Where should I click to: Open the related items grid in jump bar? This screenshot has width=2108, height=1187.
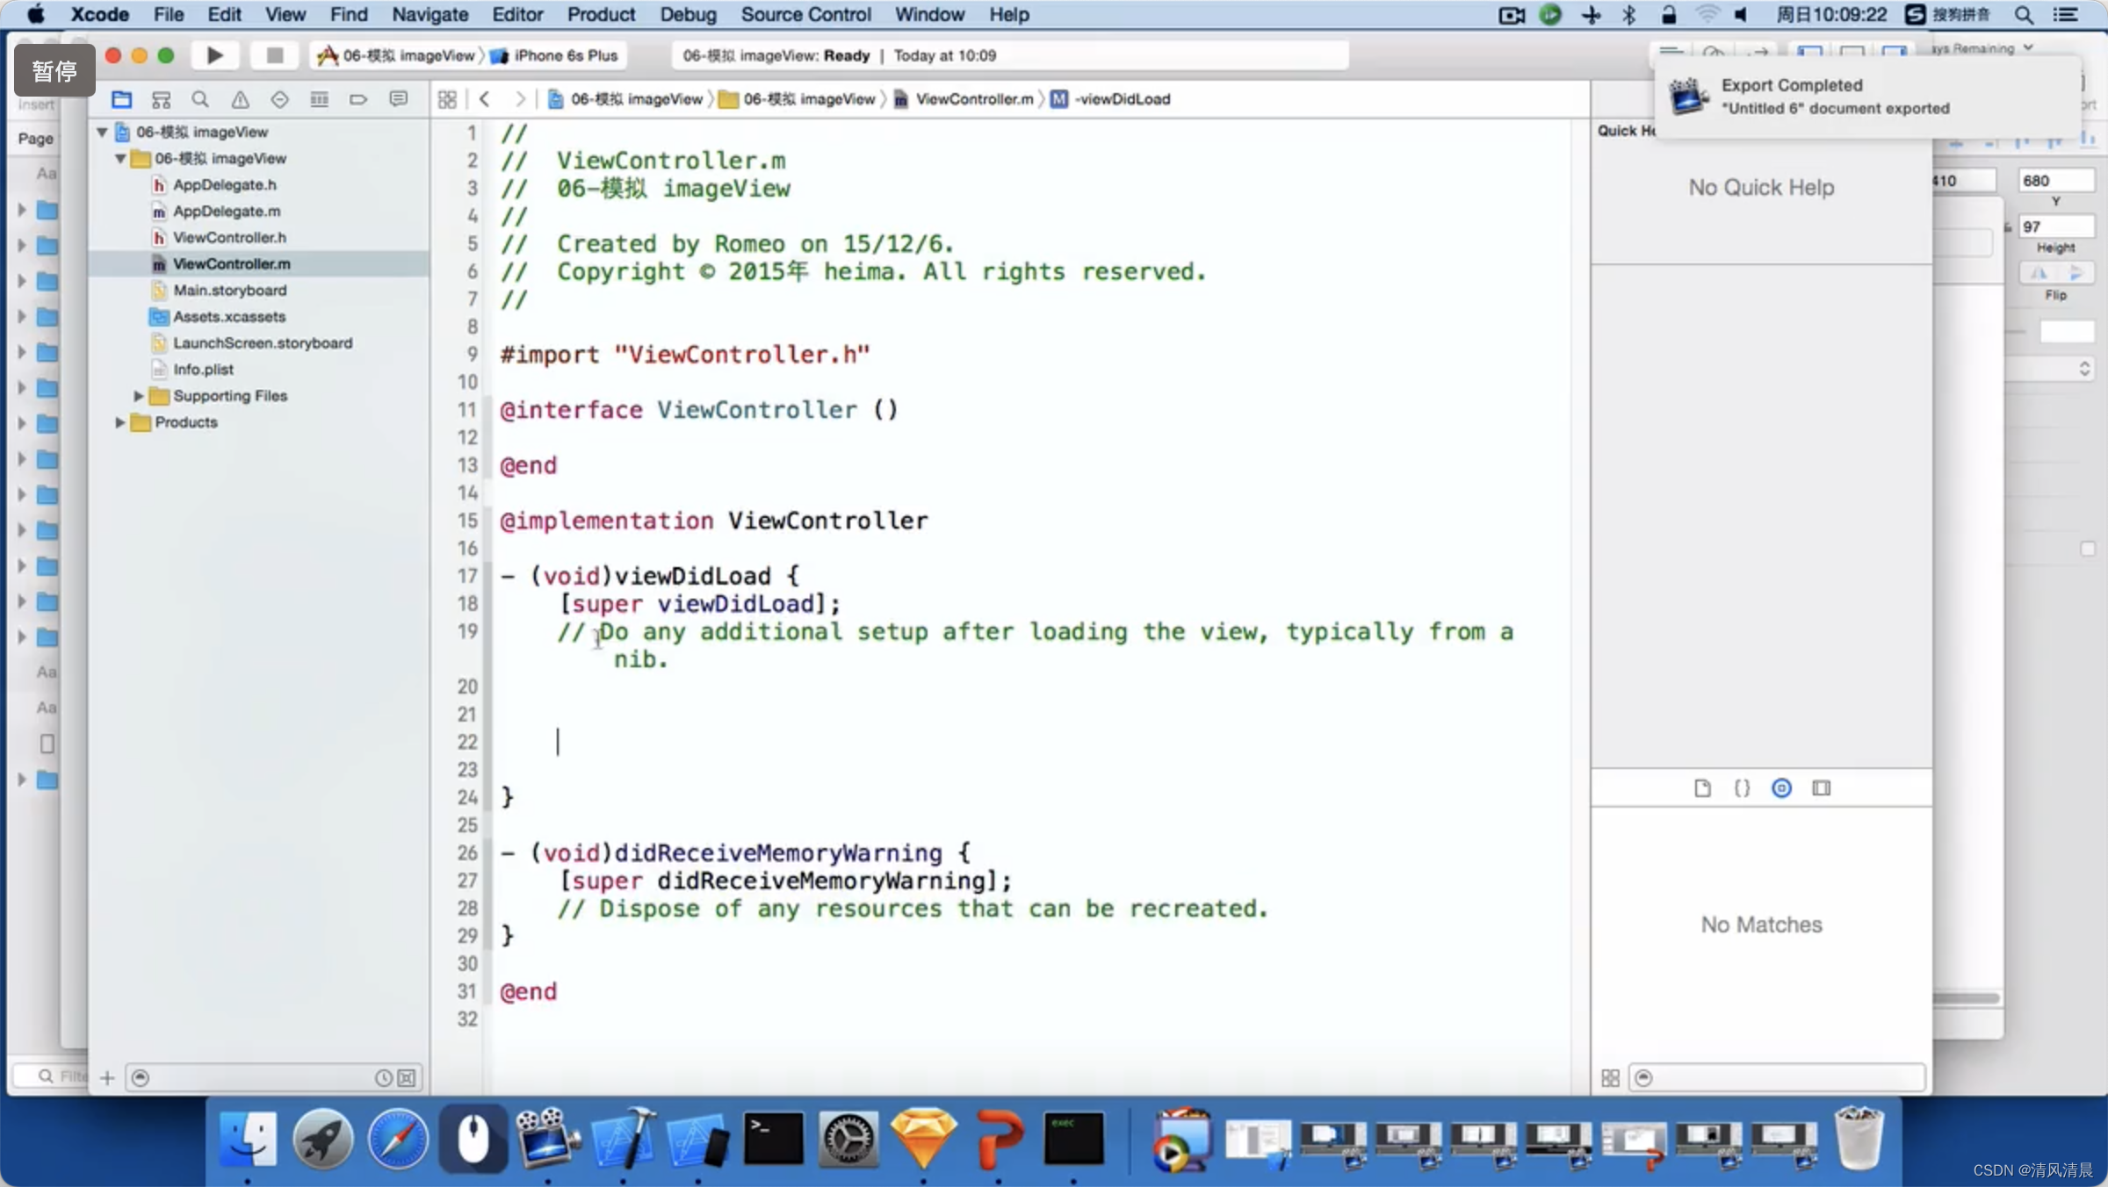(447, 99)
